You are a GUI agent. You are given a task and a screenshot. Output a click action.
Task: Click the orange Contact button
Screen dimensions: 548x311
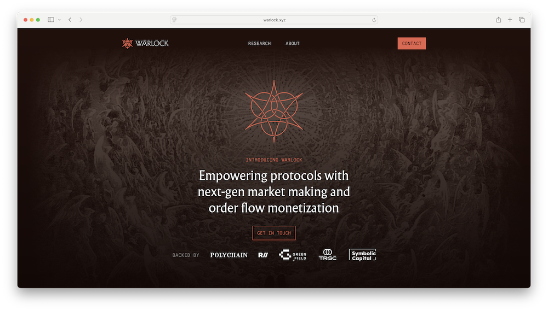[412, 44]
